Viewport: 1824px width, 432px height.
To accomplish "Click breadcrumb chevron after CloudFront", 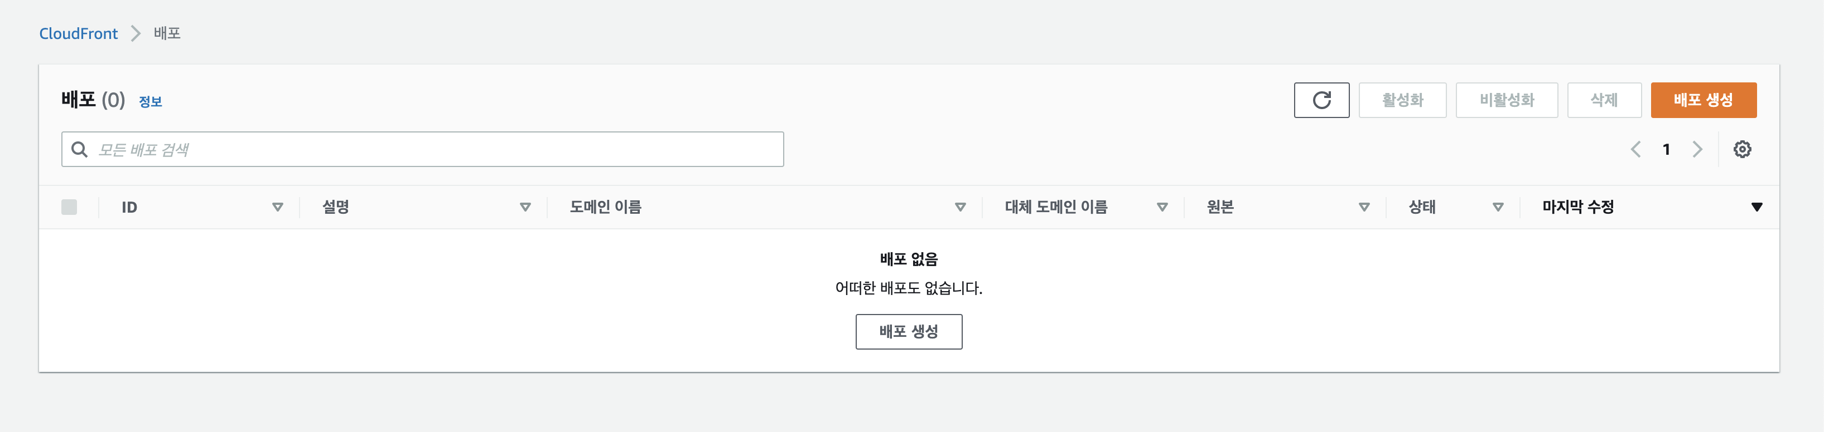I will point(136,33).
